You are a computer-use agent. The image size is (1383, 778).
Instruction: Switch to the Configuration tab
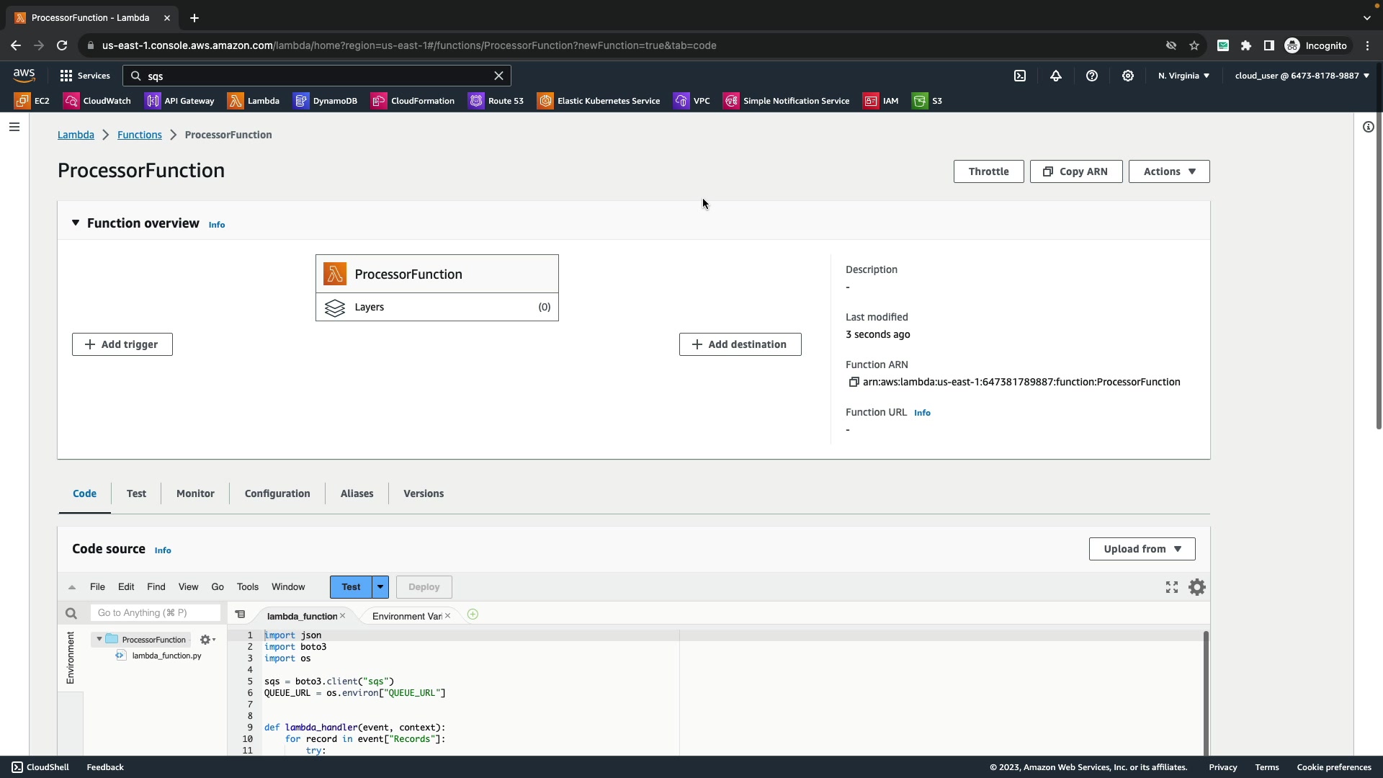coord(277,493)
